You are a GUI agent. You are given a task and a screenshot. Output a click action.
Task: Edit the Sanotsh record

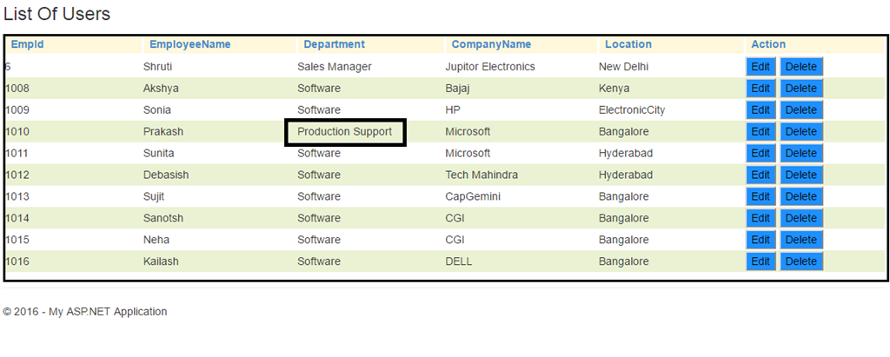[760, 219]
